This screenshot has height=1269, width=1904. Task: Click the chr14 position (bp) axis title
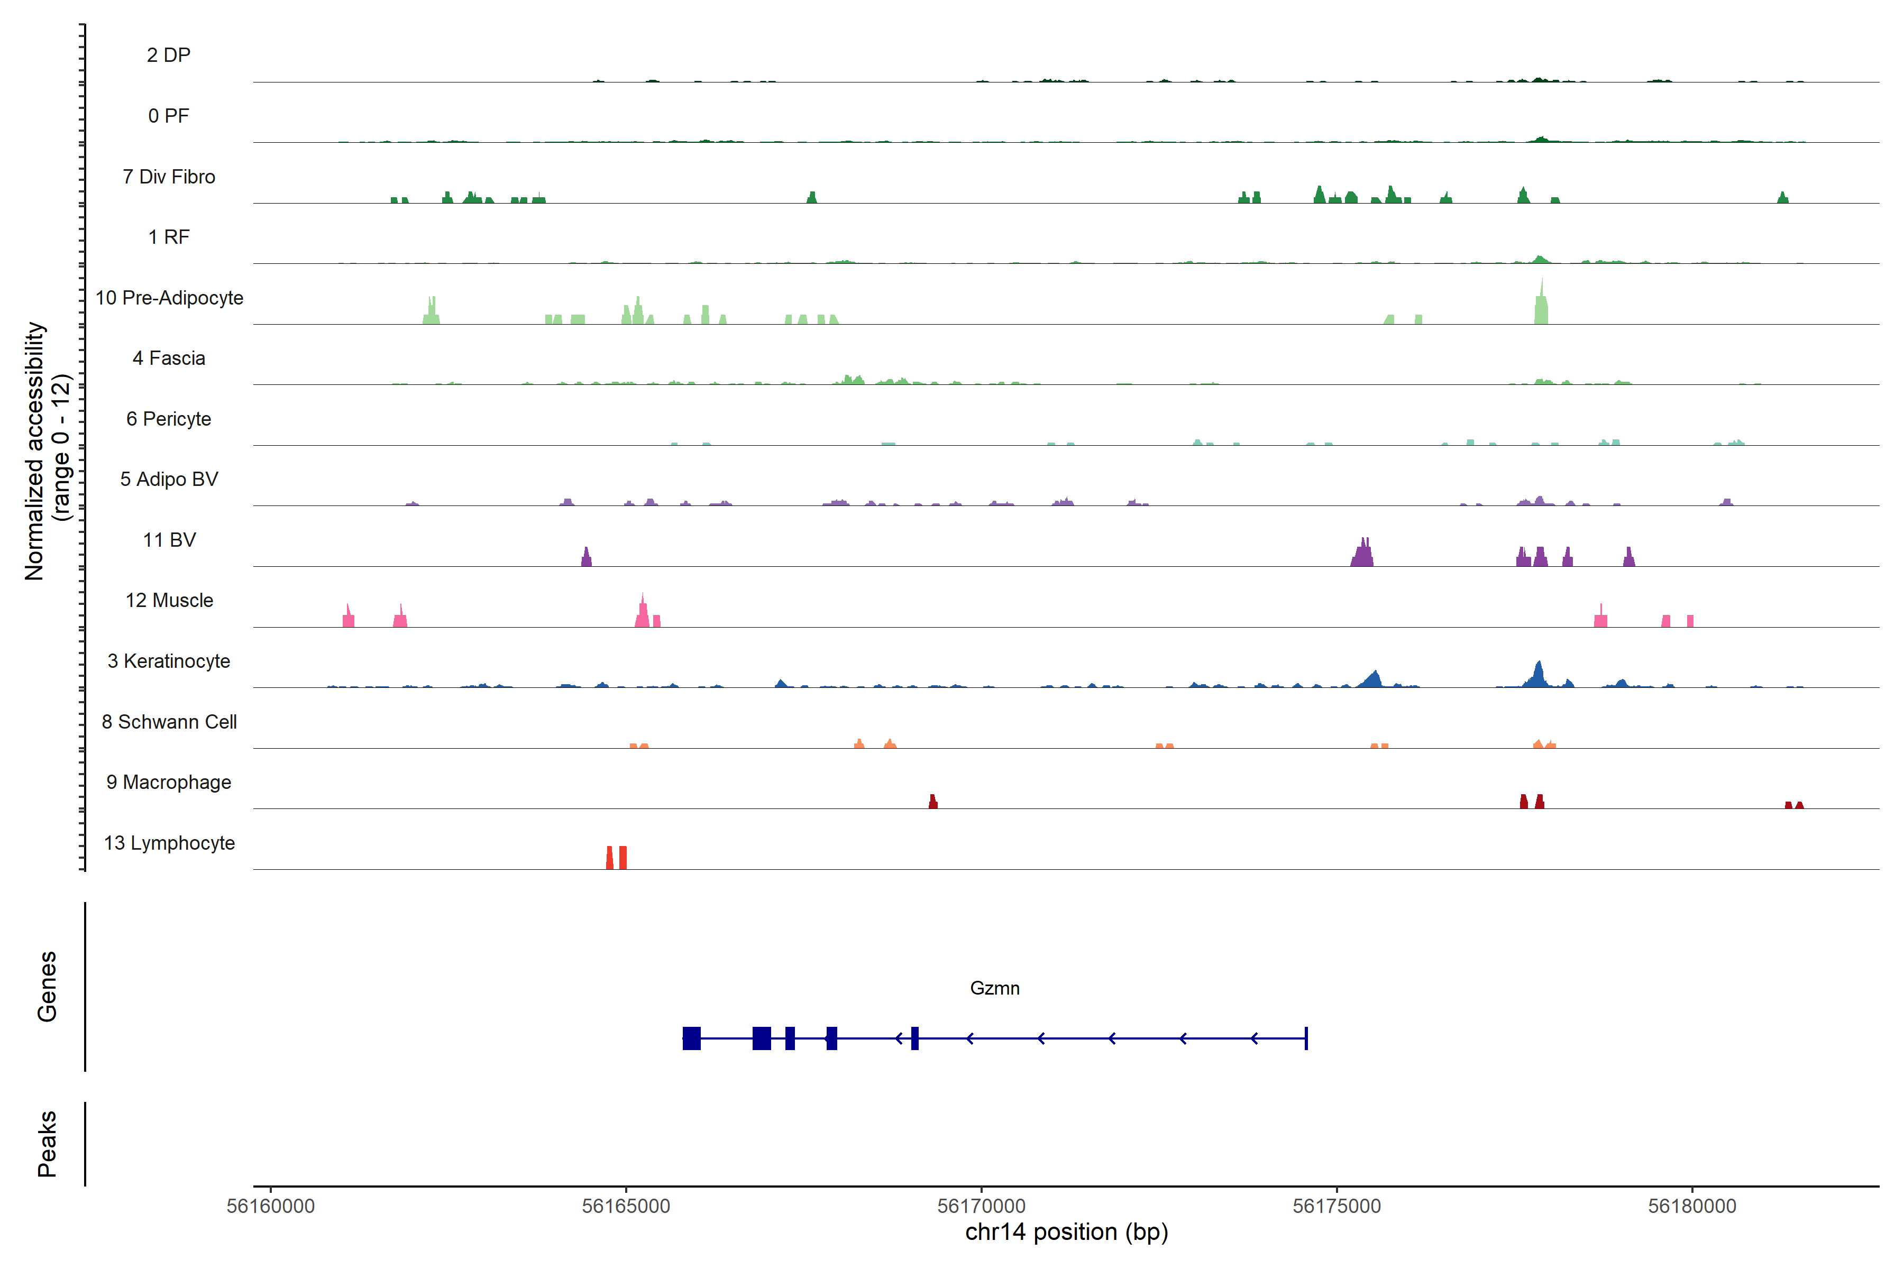[1066, 1232]
